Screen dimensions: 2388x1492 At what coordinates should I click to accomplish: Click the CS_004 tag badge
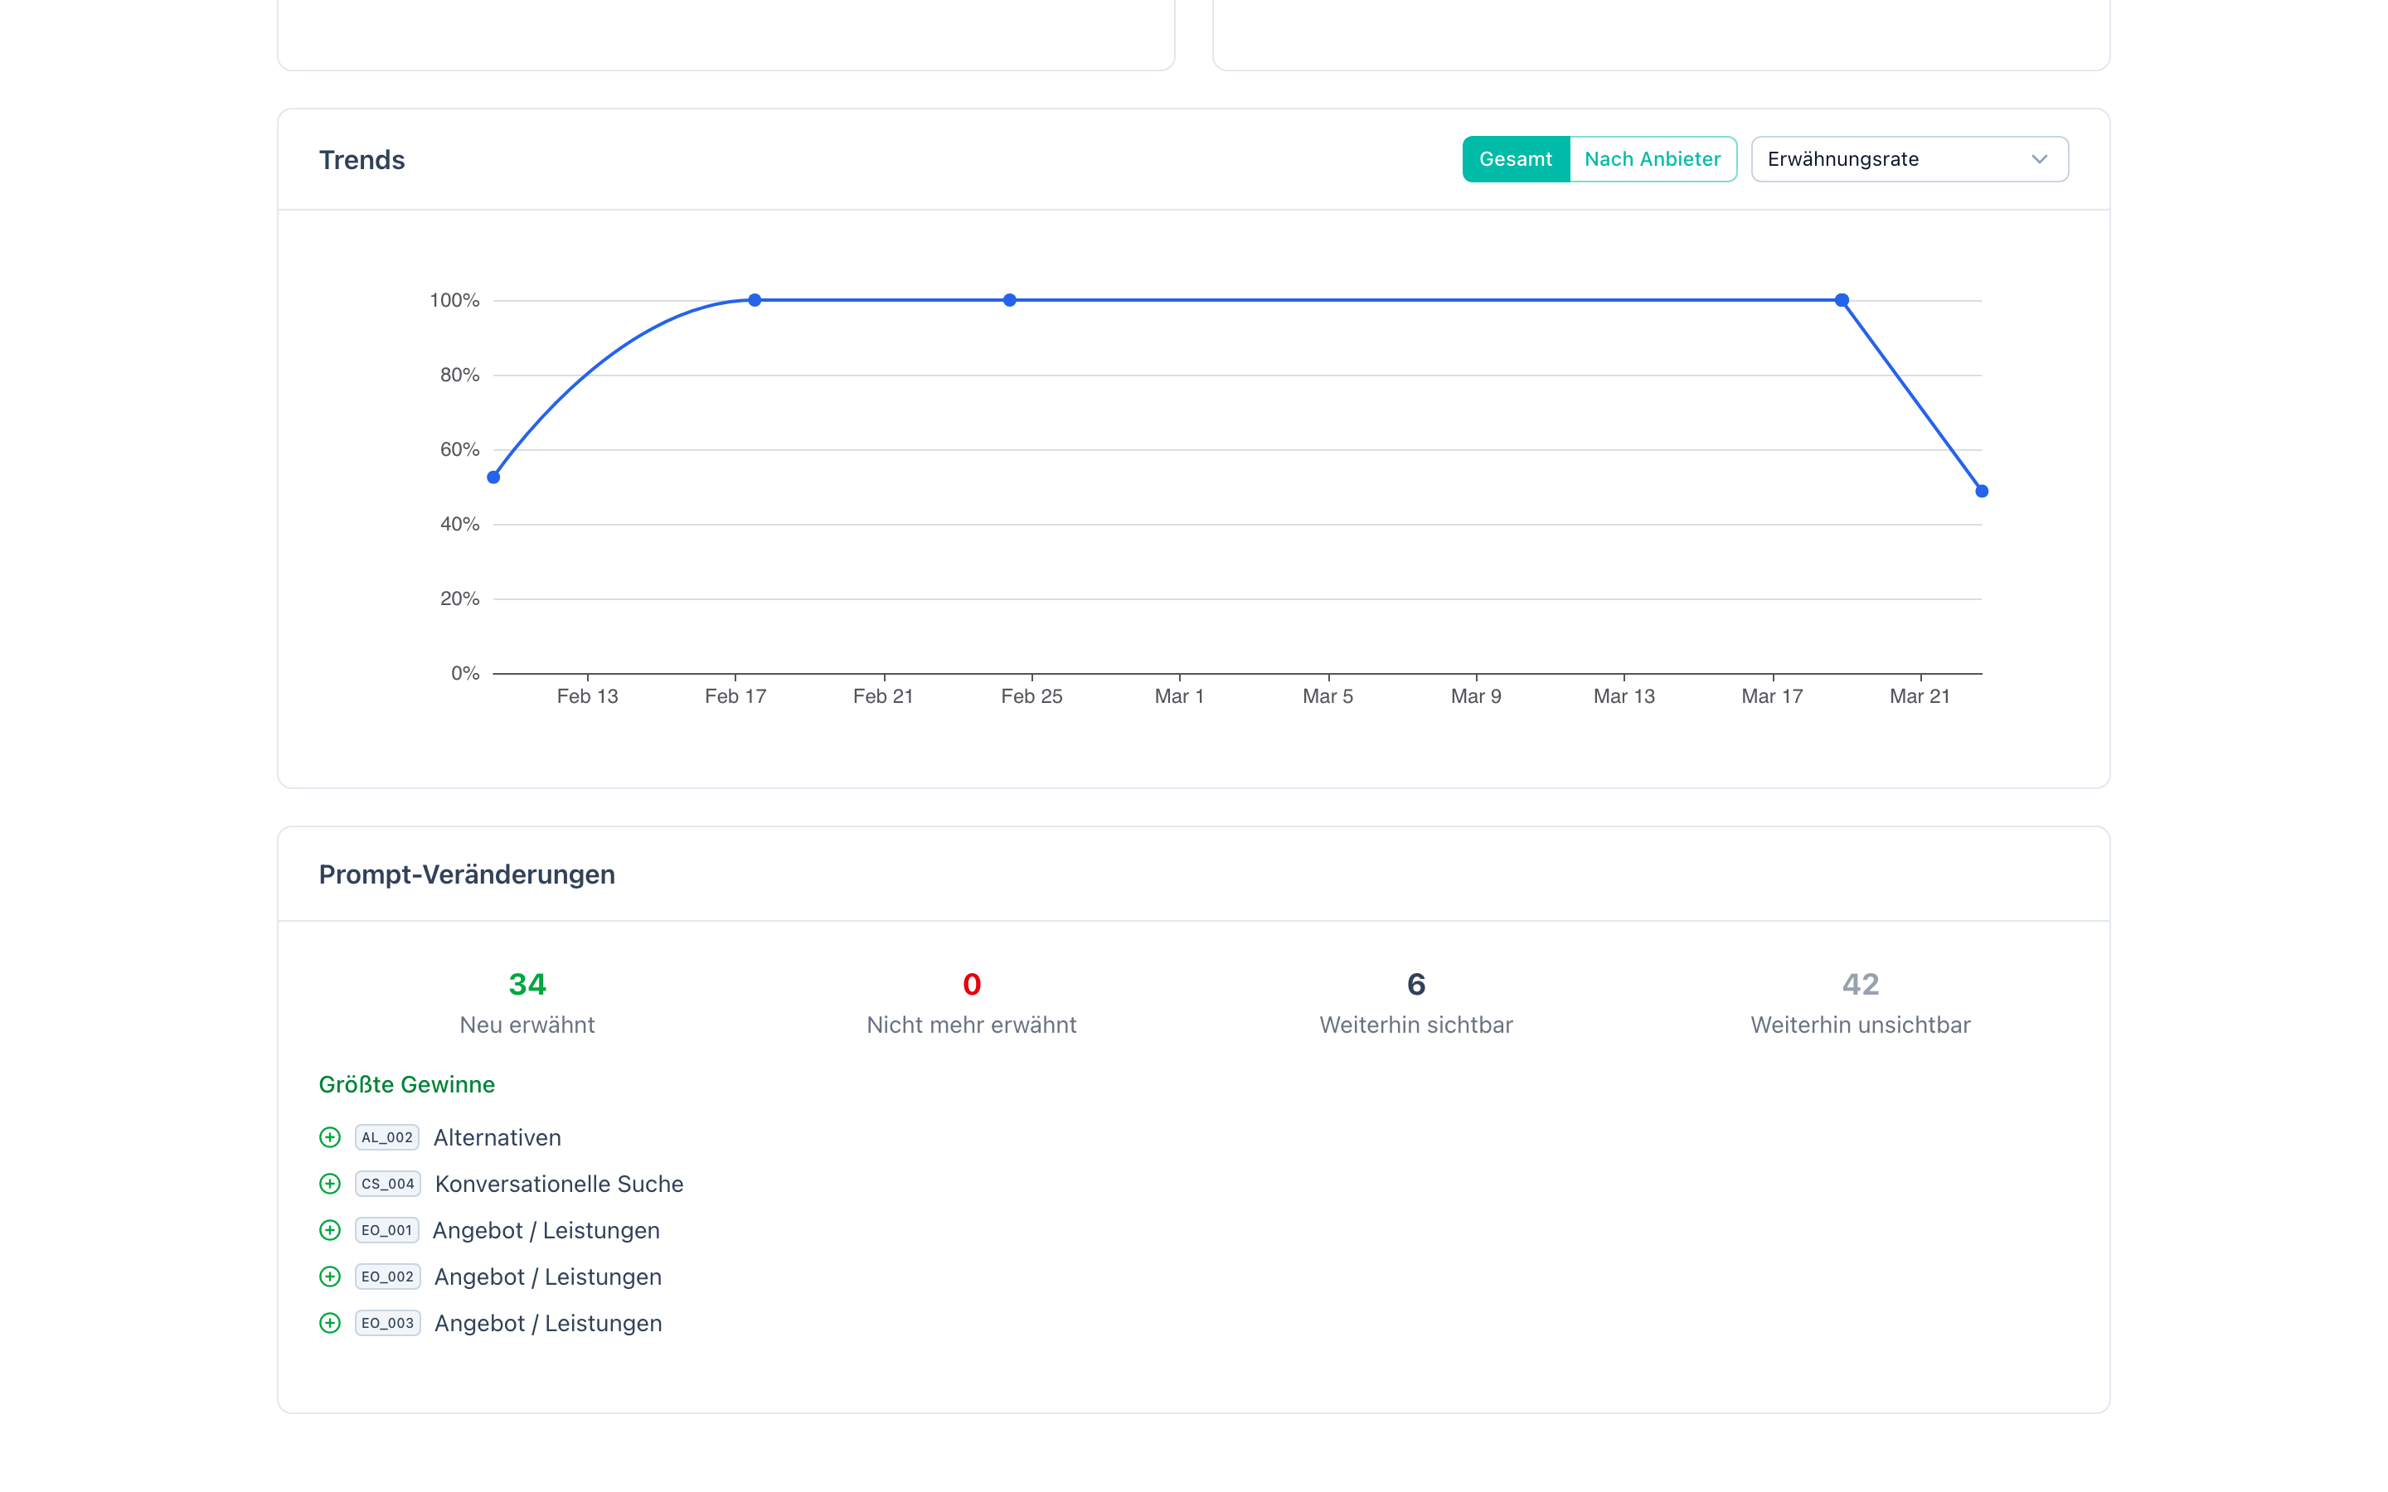(387, 1183)
